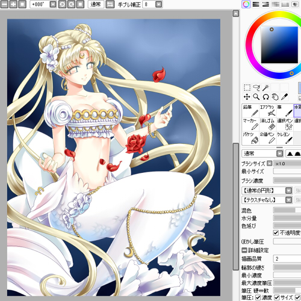Select the magic wand tool
Viewport: 301px width, 301px height.
point(266,87)
